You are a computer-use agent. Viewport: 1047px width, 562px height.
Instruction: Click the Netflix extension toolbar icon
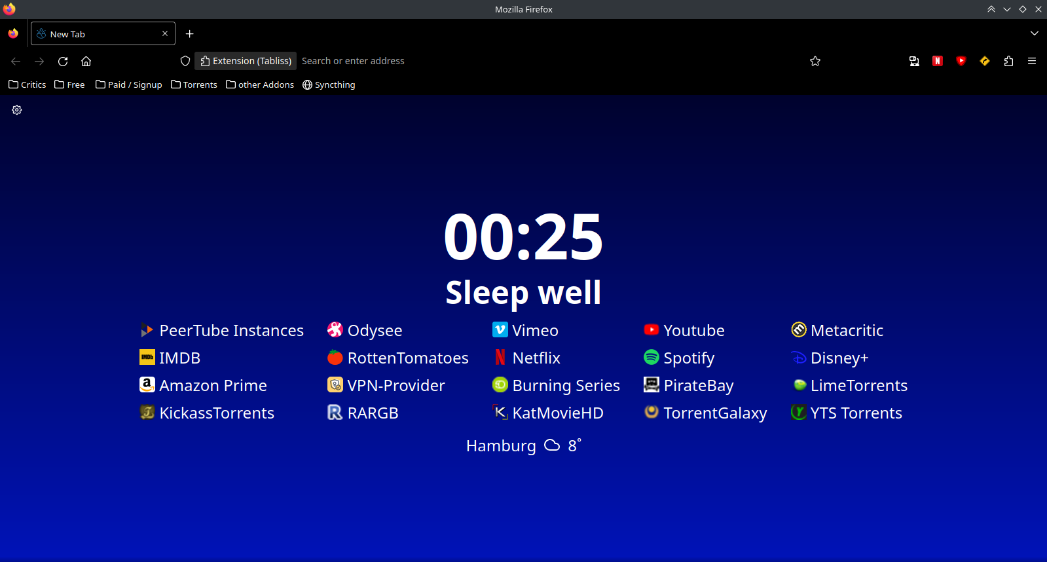938,61
